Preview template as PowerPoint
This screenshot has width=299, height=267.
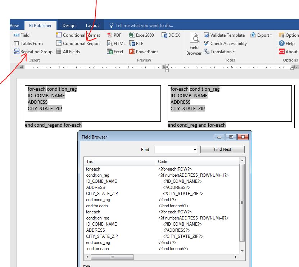click(144, 52)
